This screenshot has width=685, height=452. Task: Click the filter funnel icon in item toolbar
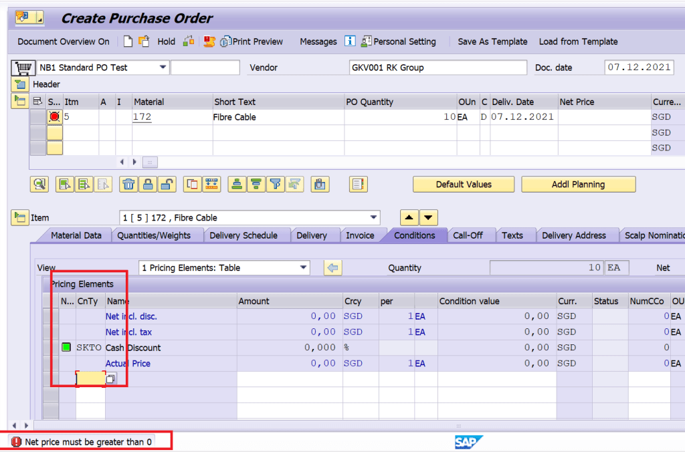pos(274,185)
